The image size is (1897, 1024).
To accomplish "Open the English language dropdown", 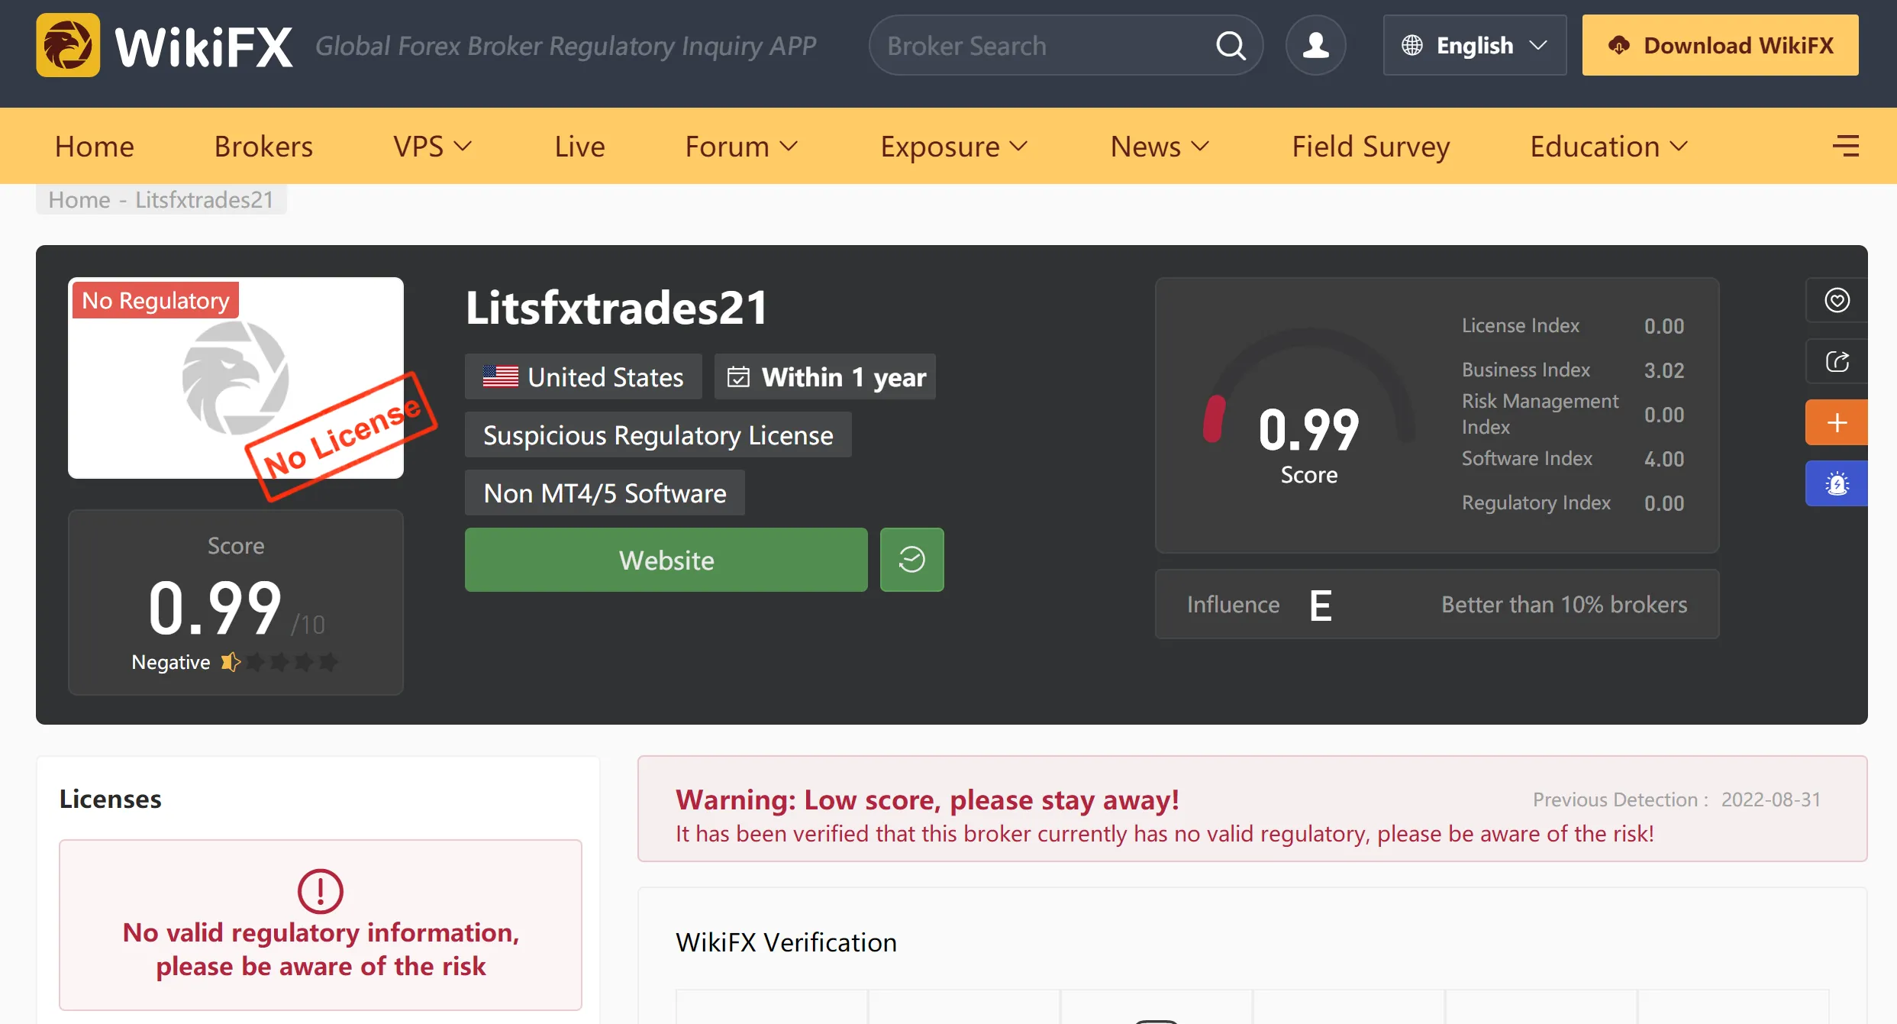I will coord(1475,45).
